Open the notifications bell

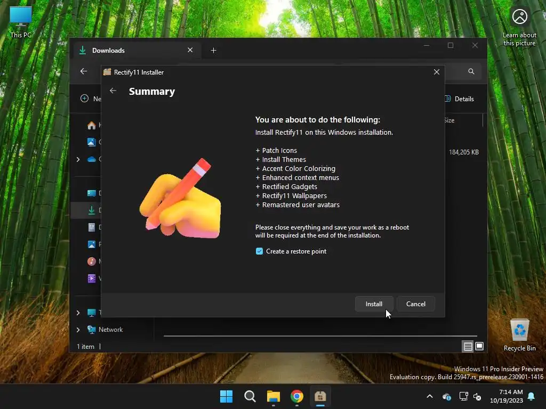coord(531,396)
